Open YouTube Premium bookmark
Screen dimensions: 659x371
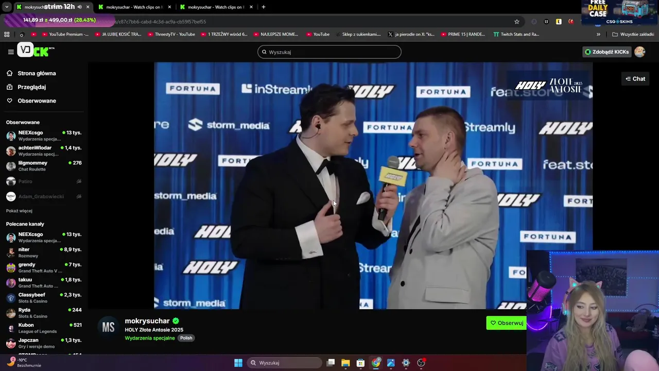(x=65, y=35)
